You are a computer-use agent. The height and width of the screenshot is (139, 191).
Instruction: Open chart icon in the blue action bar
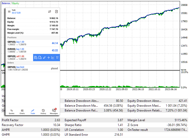point(53,58)
